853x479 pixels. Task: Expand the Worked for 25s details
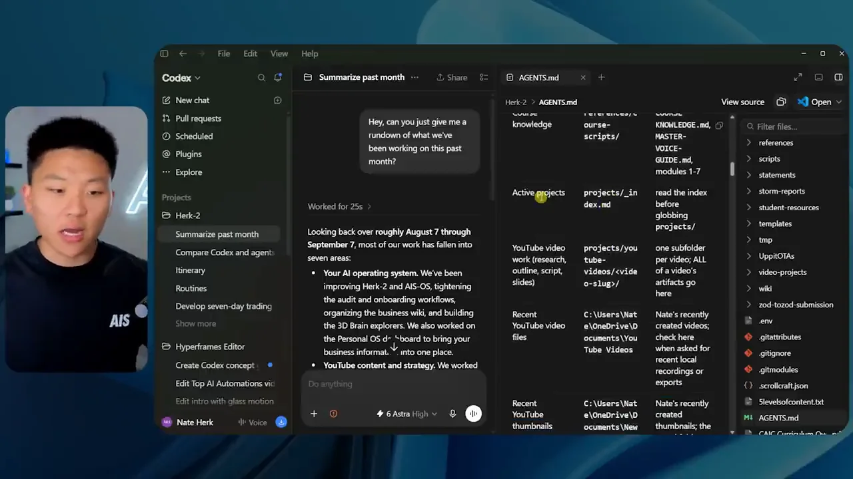point(339,206)
